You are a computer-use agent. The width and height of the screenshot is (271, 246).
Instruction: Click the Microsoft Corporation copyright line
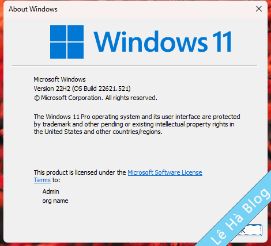96,98
